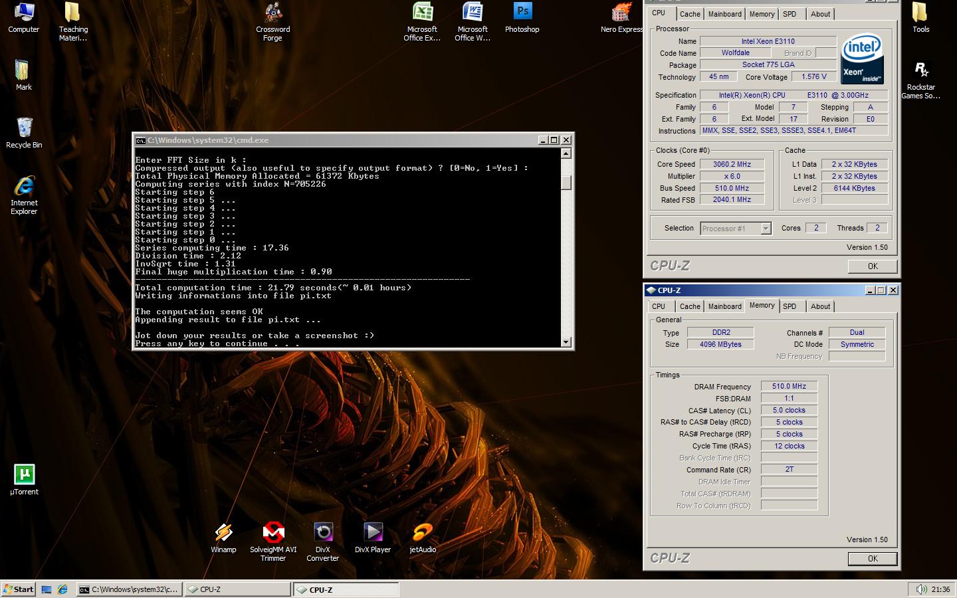Viewport: 957px width, 598px height.
Task: Launch Microsoft Office Excel desktop icon
Action: click(422, 22)
